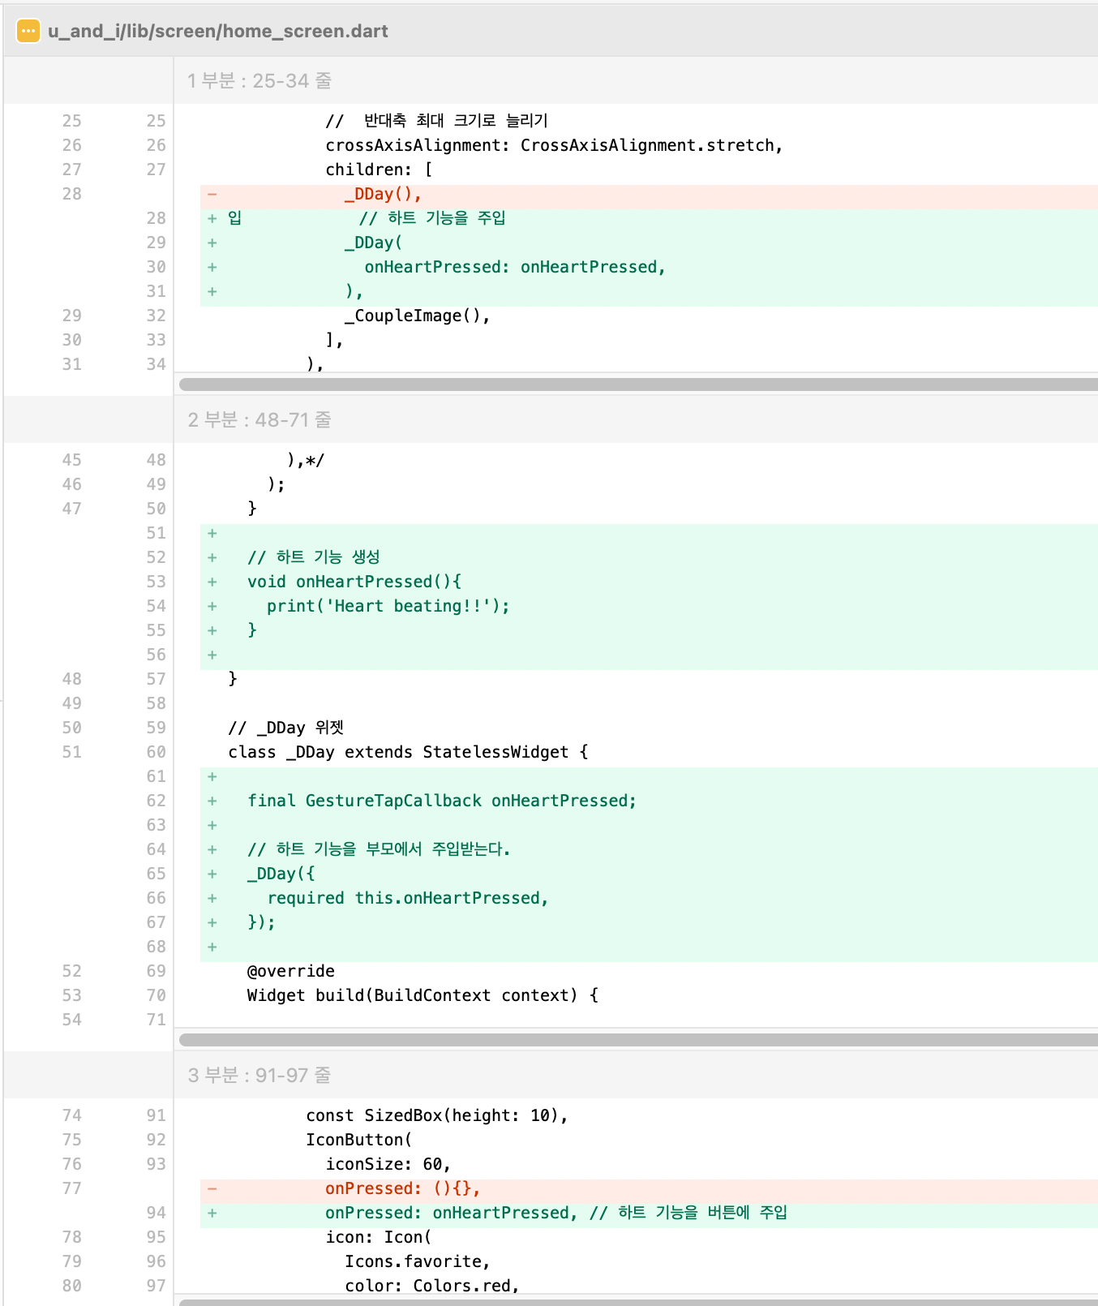Click line '@override'

(290, 971)
